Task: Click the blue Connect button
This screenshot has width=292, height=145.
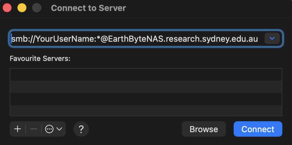Action: tap(258, 129)
